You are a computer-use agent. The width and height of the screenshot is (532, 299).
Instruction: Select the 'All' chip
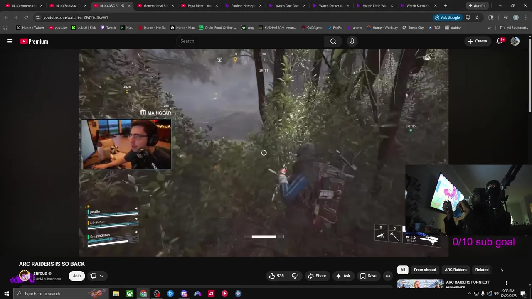pyautogui.click(x=403, y=270)
